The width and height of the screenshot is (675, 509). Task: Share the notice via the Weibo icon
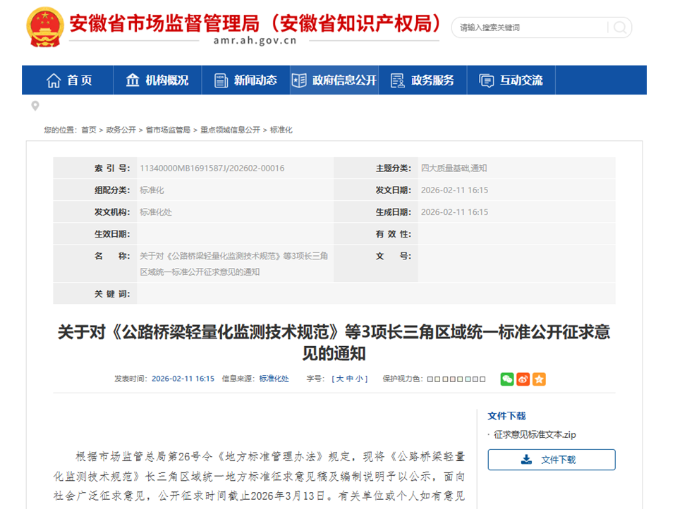[522, 379]
